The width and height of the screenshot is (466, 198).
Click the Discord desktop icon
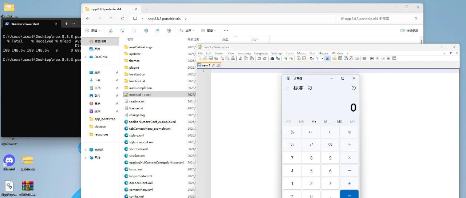9,163
